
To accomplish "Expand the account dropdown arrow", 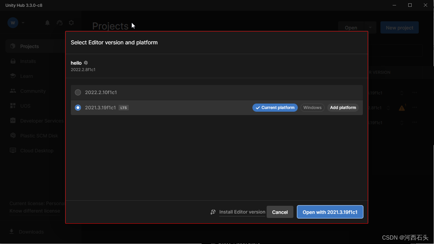I will pyautogui.click(x=23, y=23).
